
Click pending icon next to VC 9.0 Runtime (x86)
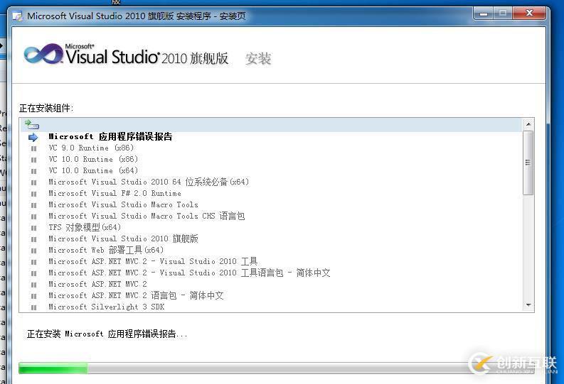pos(34,148)
